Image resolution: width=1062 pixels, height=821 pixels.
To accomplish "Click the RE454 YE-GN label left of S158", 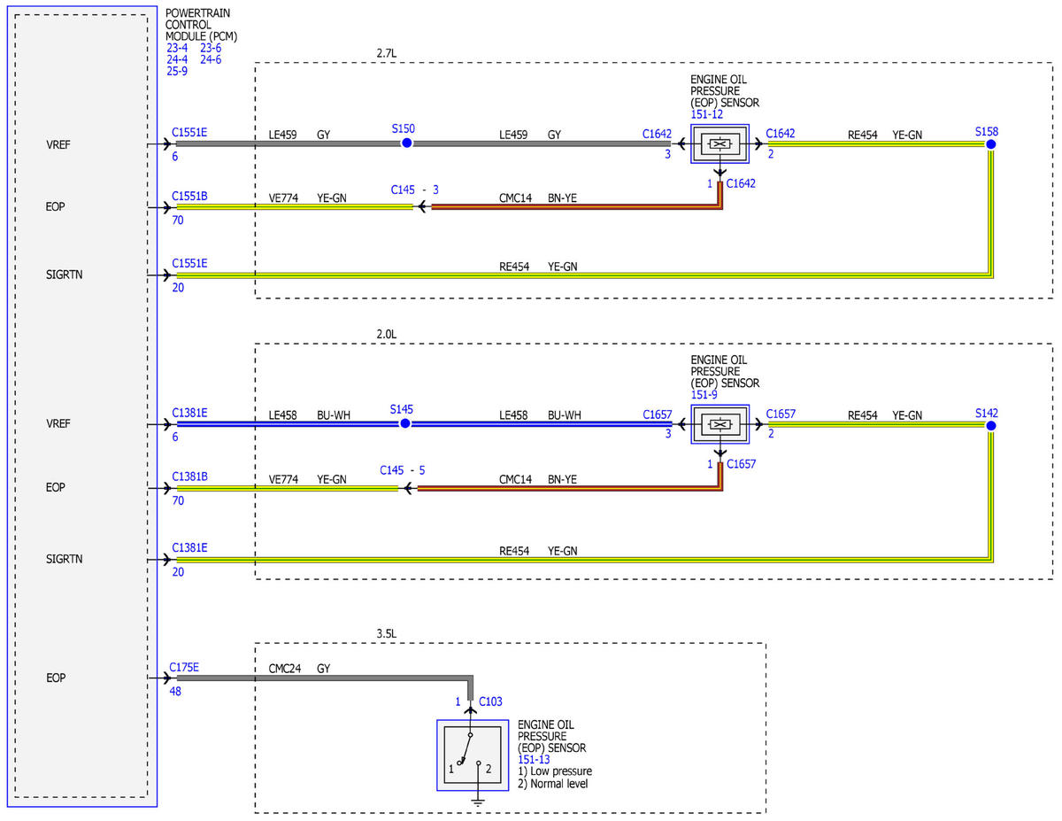I will pyautogui.click(x=884, y=135).
